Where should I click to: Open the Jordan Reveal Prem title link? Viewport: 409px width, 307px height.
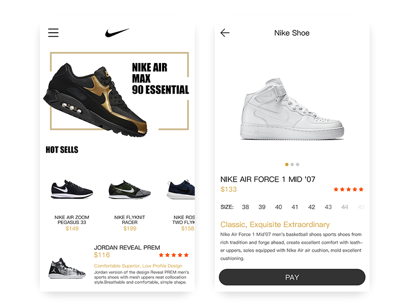127,248
